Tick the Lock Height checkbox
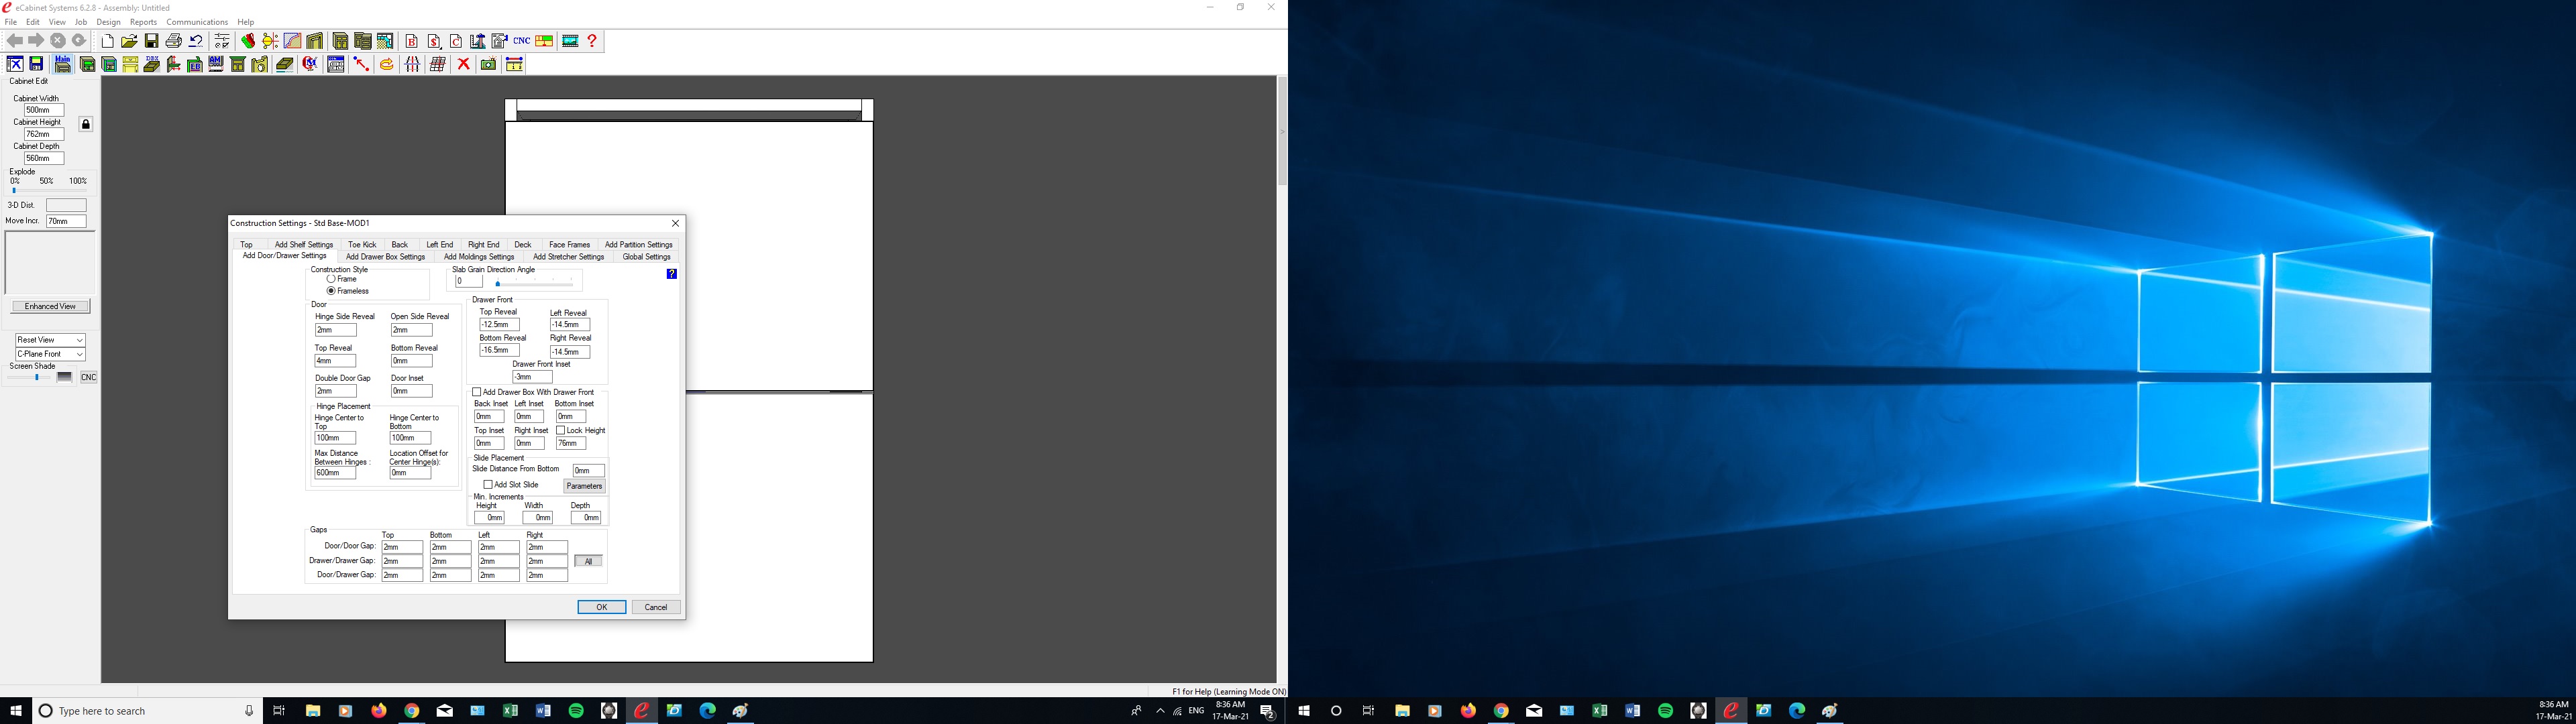2576x724 pixels. (x=561, y=430)
